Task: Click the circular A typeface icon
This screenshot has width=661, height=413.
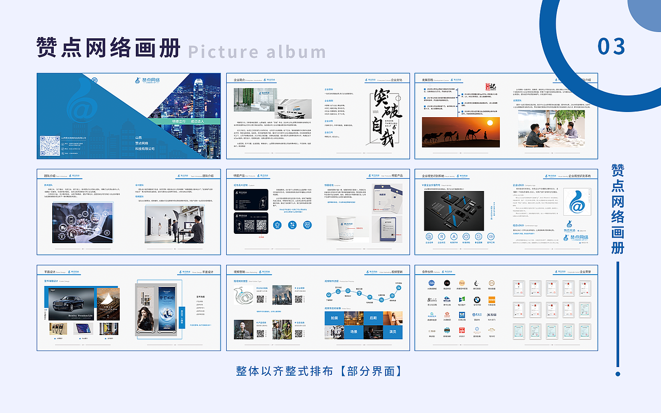Action: point(454,236)
